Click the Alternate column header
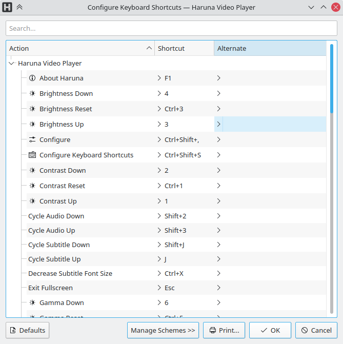Viewport: 343px width, 344px height. (269, 48)
